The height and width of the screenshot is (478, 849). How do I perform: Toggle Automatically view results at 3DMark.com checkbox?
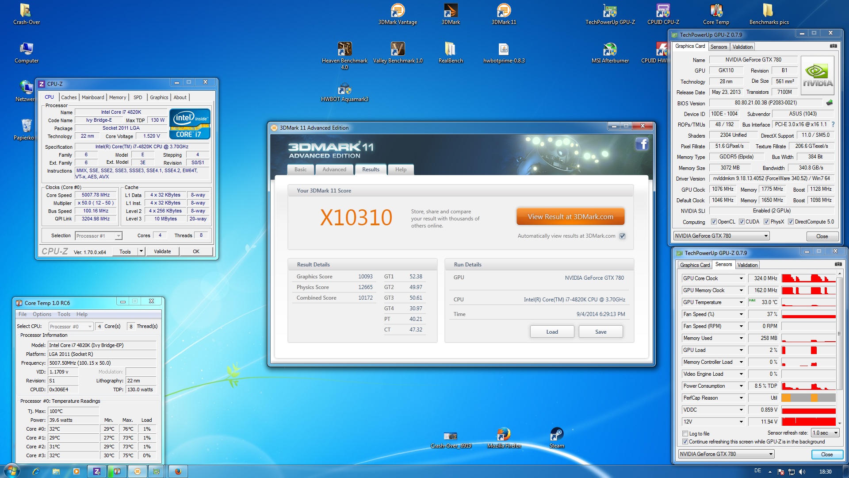click(622, 236)
